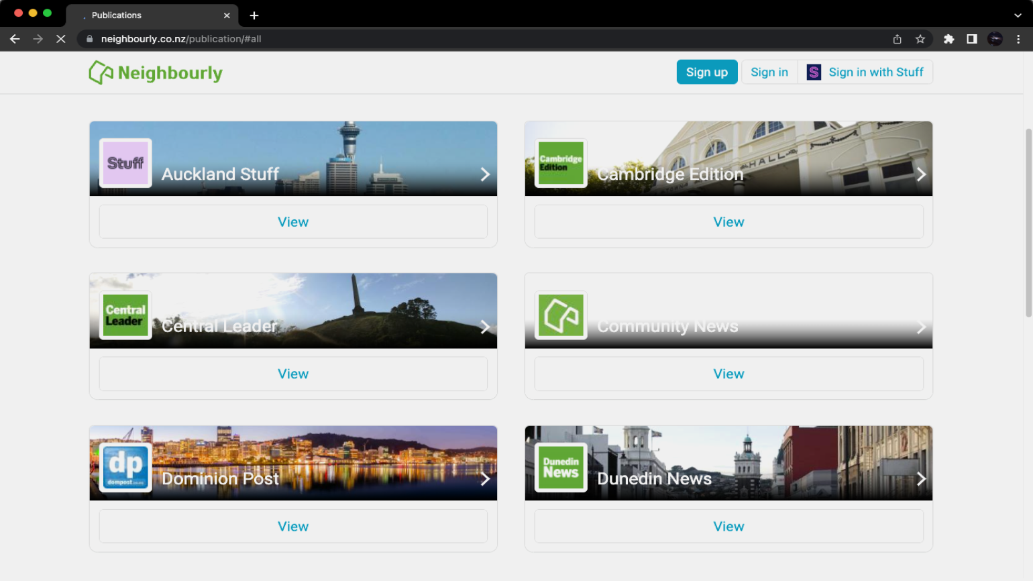Bookmark this page with the star
The width and height of the screenshot is (1033, 581).
click(x=920, y=39)
